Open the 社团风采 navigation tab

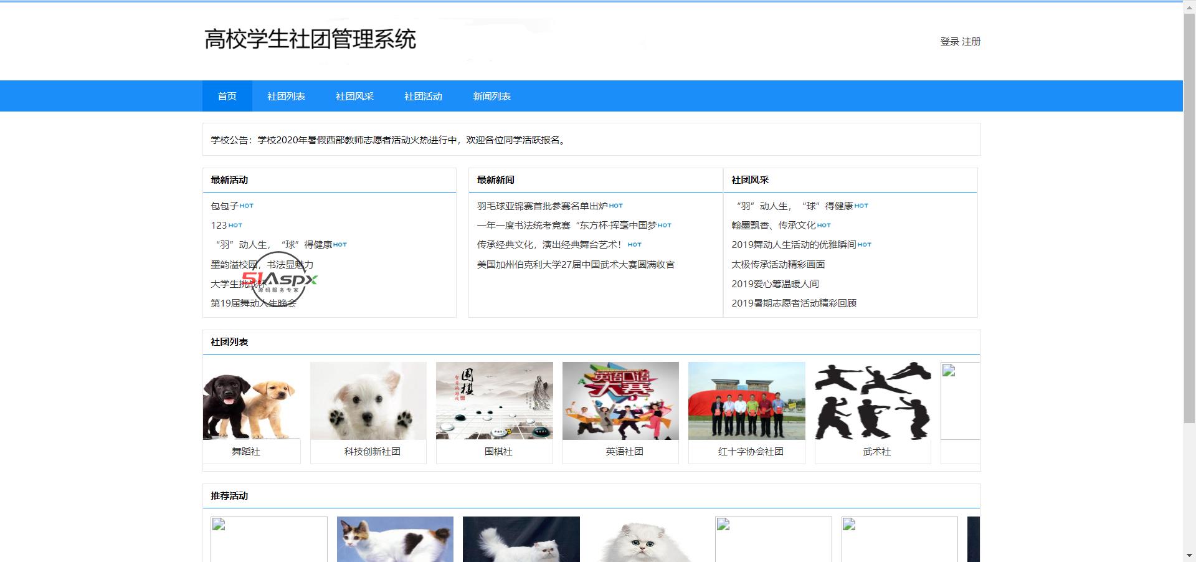(x=354, y=96)
